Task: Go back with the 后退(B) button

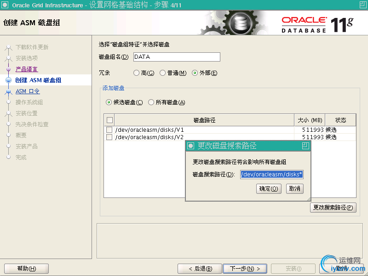Action: coord(200,269)
